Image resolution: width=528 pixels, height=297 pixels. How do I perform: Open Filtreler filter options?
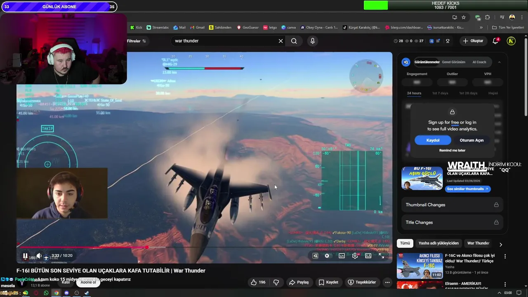137,41
